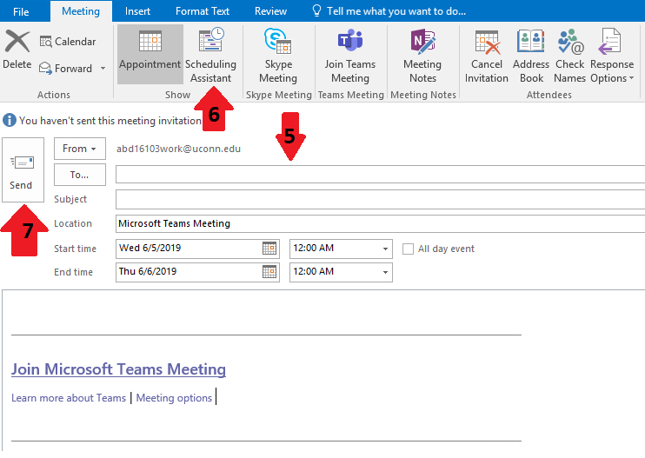Send the meeting invitation

[23, 169]
